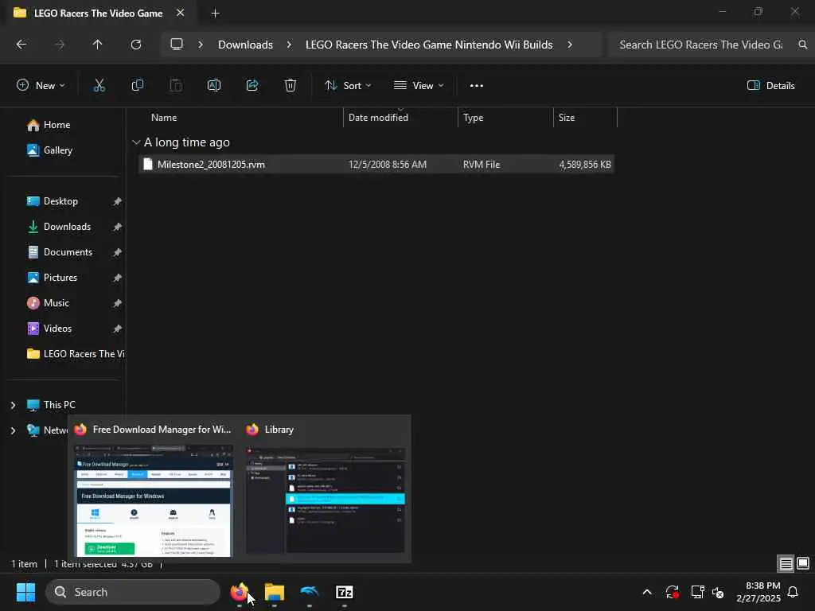Refresh the current folder
The height and width of the screenshot is (611, 815).
pyautogui.click(x=136, y=45)
